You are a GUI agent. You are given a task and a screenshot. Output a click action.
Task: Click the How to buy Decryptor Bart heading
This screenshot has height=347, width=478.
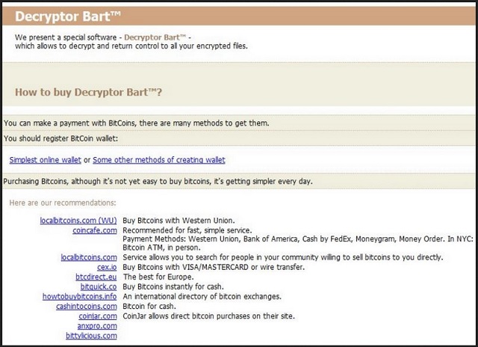coord(88,92)
